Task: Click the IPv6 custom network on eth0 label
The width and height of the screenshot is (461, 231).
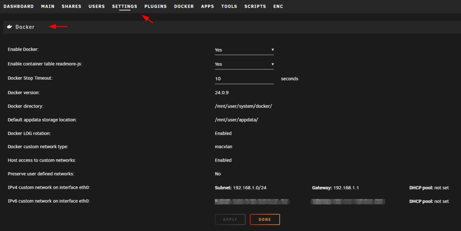Action: 49,201
